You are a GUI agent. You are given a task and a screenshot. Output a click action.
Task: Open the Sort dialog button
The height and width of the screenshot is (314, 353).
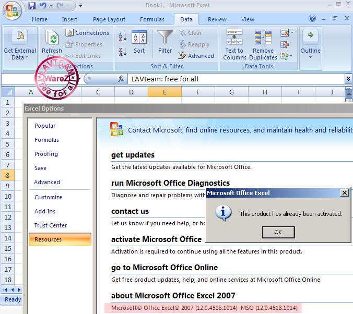pos(139,42)
